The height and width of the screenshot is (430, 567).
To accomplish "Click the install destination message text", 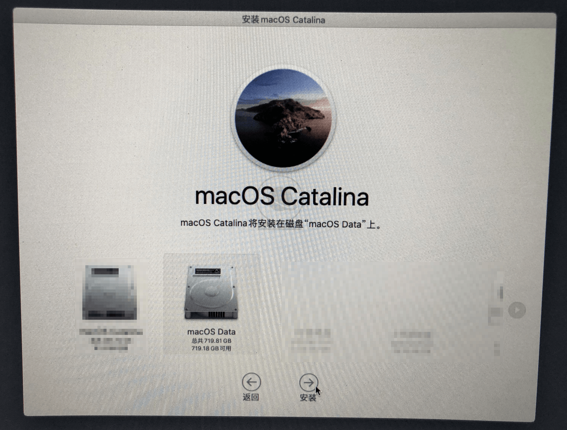I will click(x=281, y=224).
